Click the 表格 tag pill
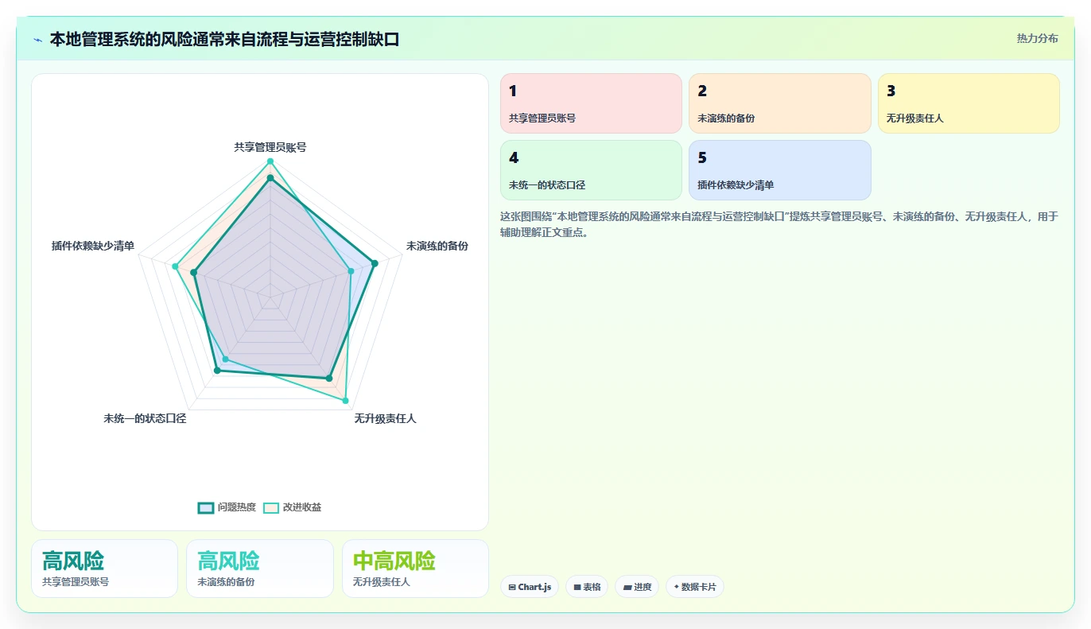 click(587, 587)
